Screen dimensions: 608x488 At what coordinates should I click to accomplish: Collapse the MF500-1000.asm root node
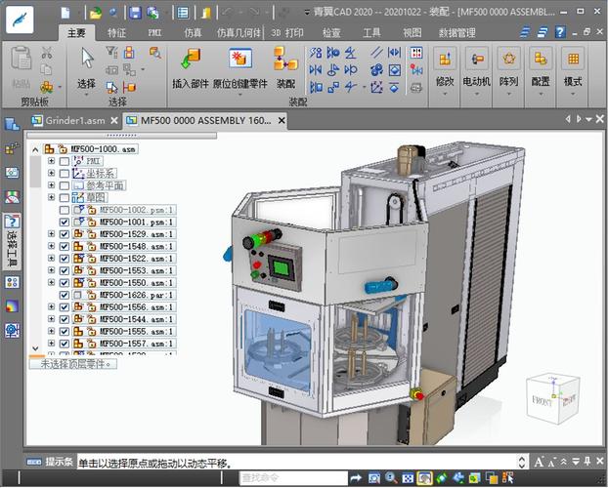(37, 148)
